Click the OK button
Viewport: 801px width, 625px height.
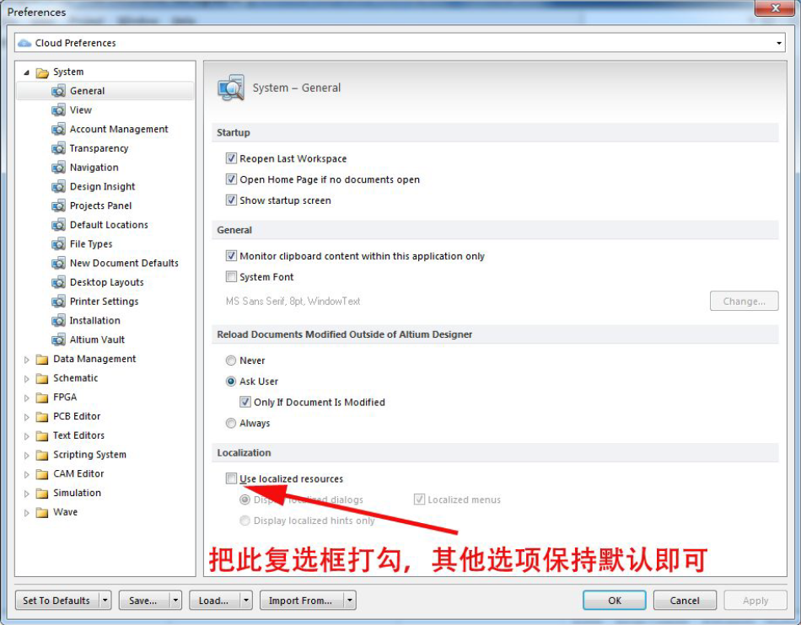[x=614, y=601]
